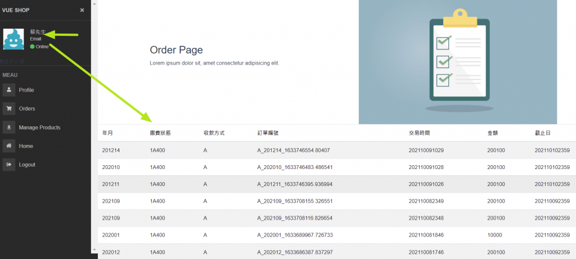The image size is (576, 259).
Task: Click the 交易時間 column header
Action: click(x=419, y=133)
